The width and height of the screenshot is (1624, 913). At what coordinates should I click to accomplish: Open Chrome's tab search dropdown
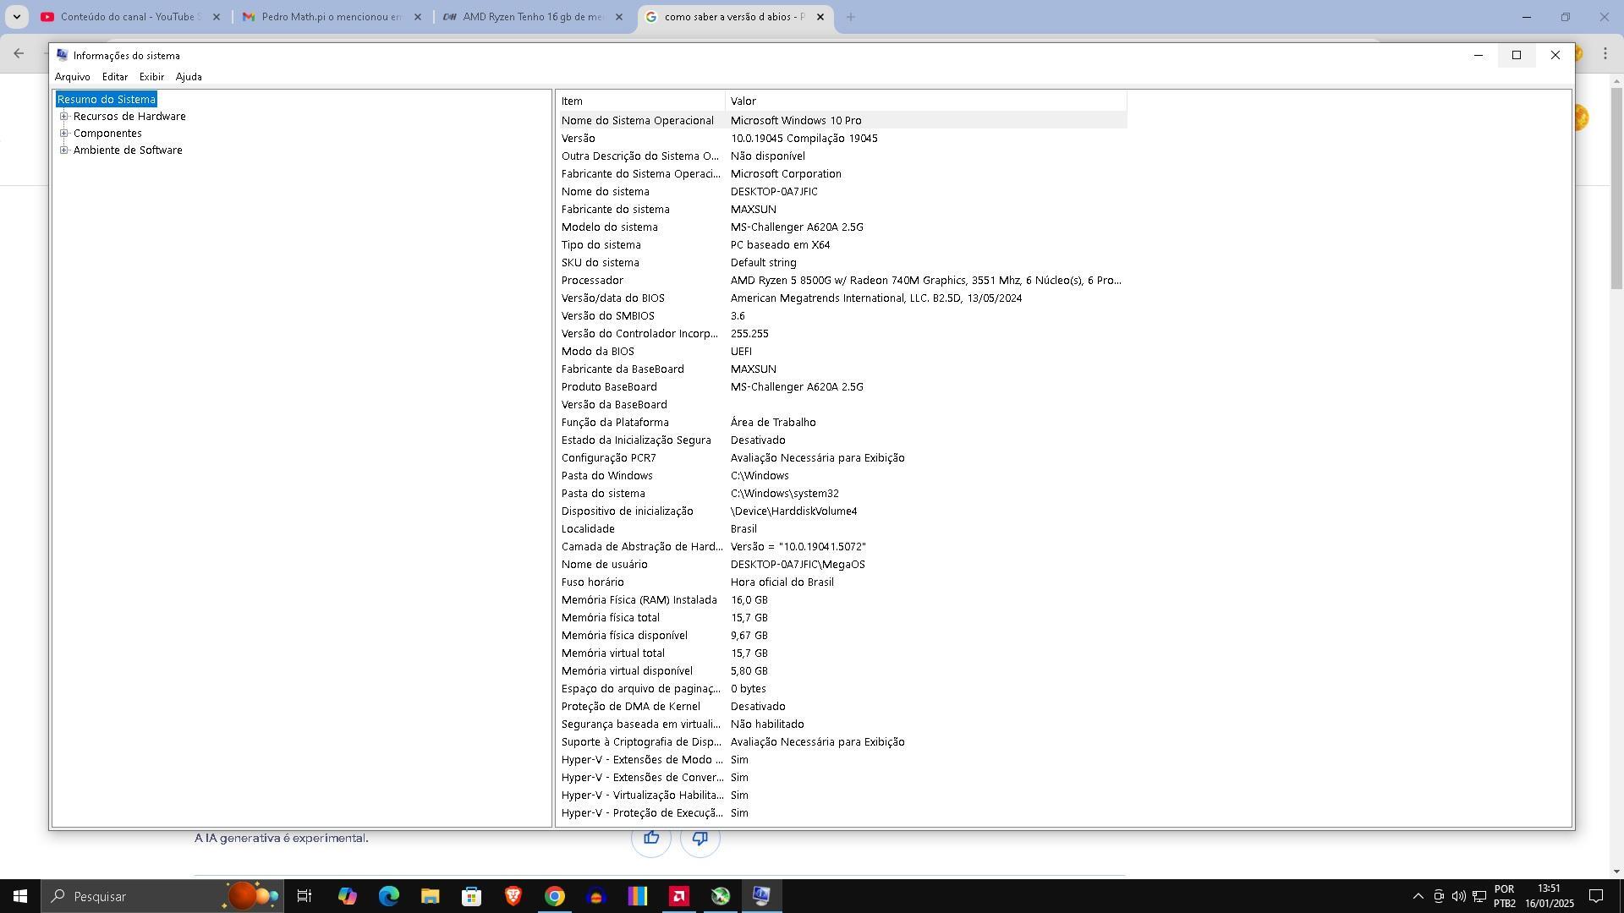(x=16, y=17)
